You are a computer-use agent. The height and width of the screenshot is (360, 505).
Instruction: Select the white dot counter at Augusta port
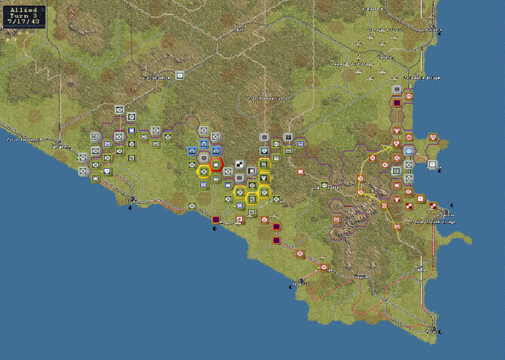coord(432,165)
